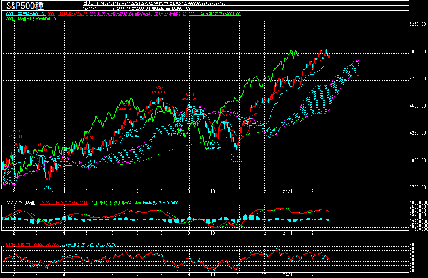Click the 高4983.21 daily high value
428x278 pixels.
coord(141,8)
